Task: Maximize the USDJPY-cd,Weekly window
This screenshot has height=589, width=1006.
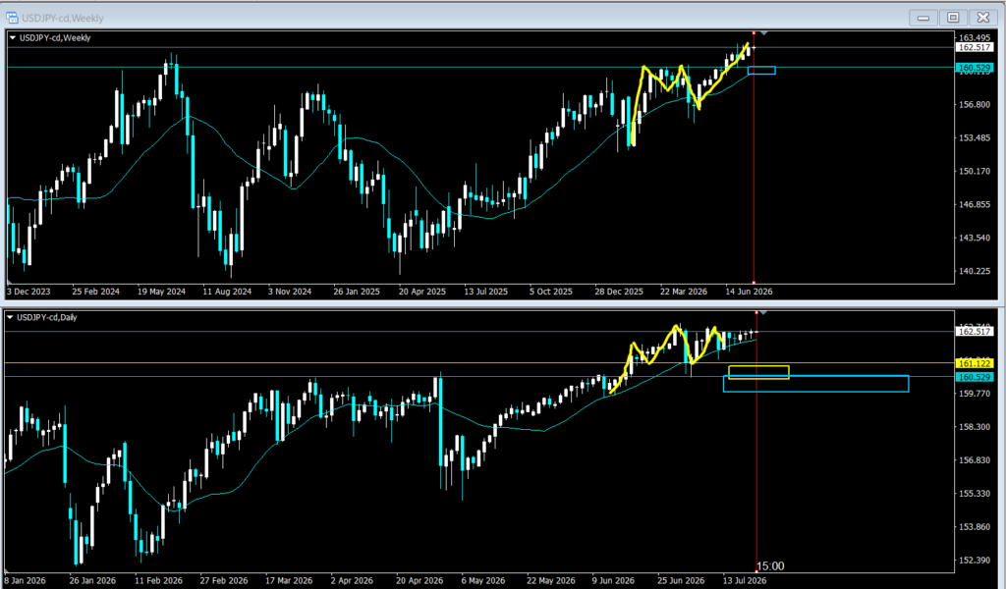Action: pos(953,18)
